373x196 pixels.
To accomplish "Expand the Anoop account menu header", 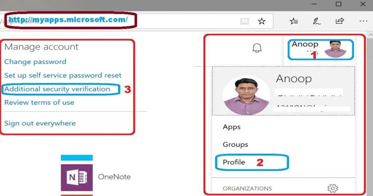I will click(x=320, y=49).
